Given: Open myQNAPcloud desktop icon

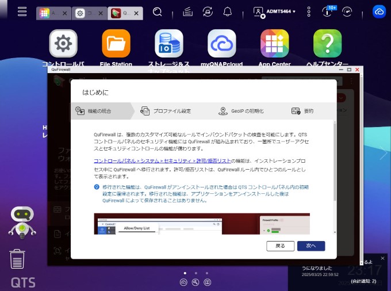Looking at the screenshot, I should (222, 43).
